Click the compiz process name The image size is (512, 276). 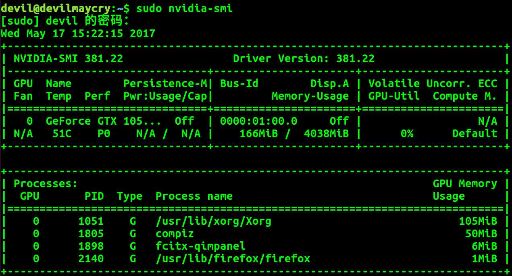(175, 234)
